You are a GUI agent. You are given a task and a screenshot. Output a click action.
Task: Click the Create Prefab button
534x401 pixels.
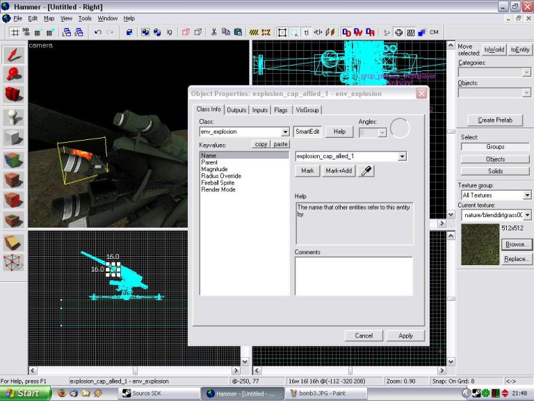pyautogui.click(x=495, y=120)
